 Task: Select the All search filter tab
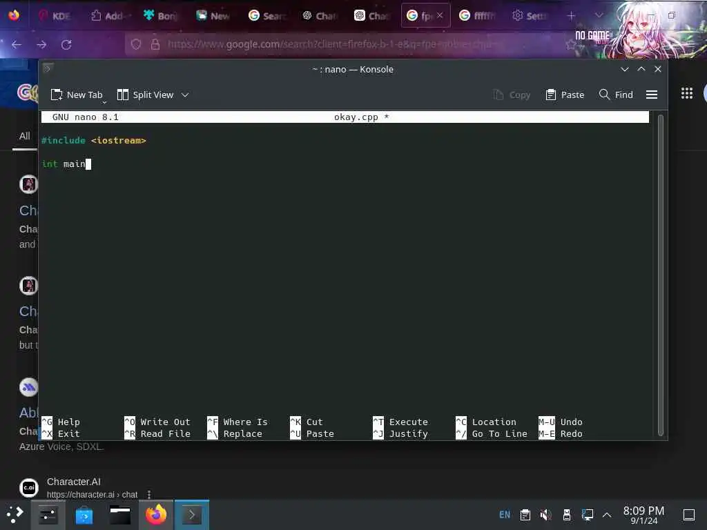pyautogui.click(x=24, y=136)
